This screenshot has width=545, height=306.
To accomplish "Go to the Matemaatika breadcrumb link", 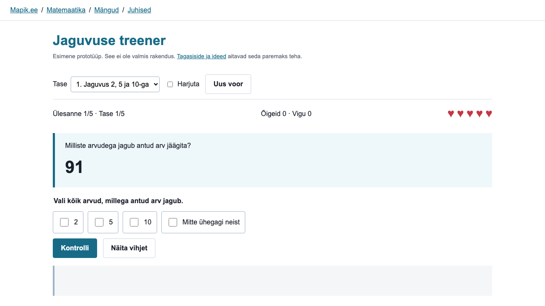I will pos(66,10).
